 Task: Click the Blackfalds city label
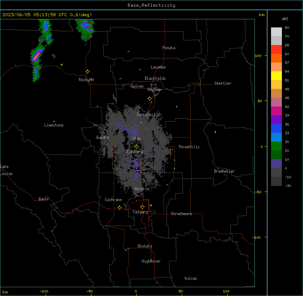tap(155, 78)
